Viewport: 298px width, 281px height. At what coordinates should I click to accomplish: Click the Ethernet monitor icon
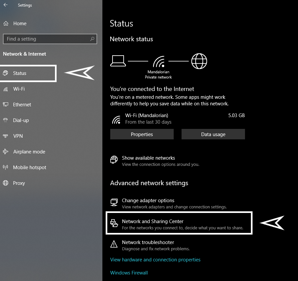[x=6, y=104]
